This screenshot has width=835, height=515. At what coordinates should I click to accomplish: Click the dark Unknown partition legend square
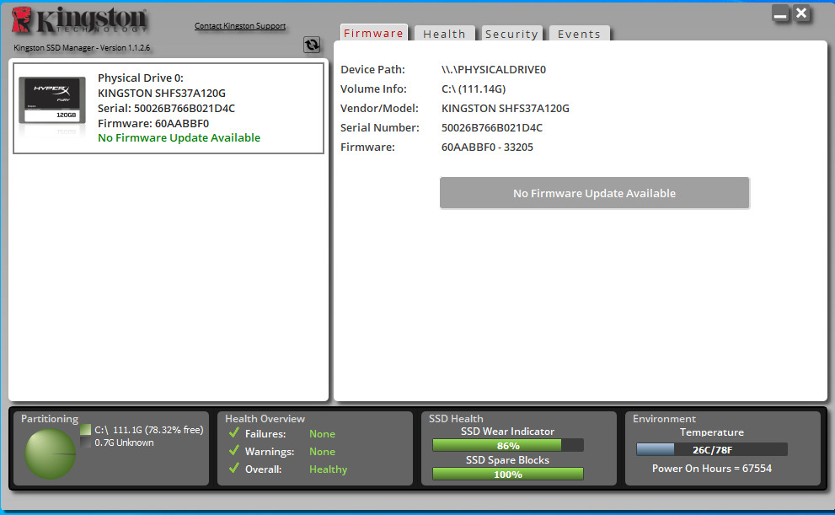click(x=86, y=442)
